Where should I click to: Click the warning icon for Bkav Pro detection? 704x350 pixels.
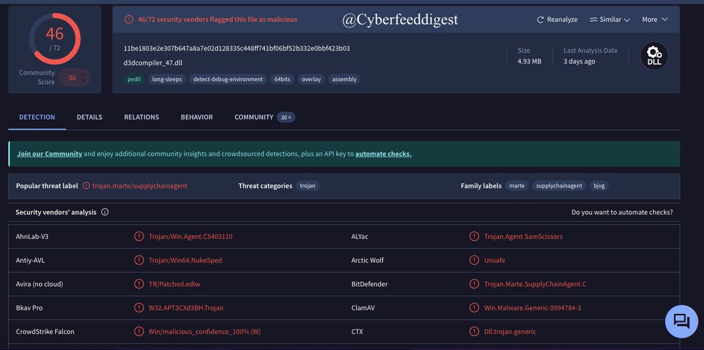(x=139, y=308)
